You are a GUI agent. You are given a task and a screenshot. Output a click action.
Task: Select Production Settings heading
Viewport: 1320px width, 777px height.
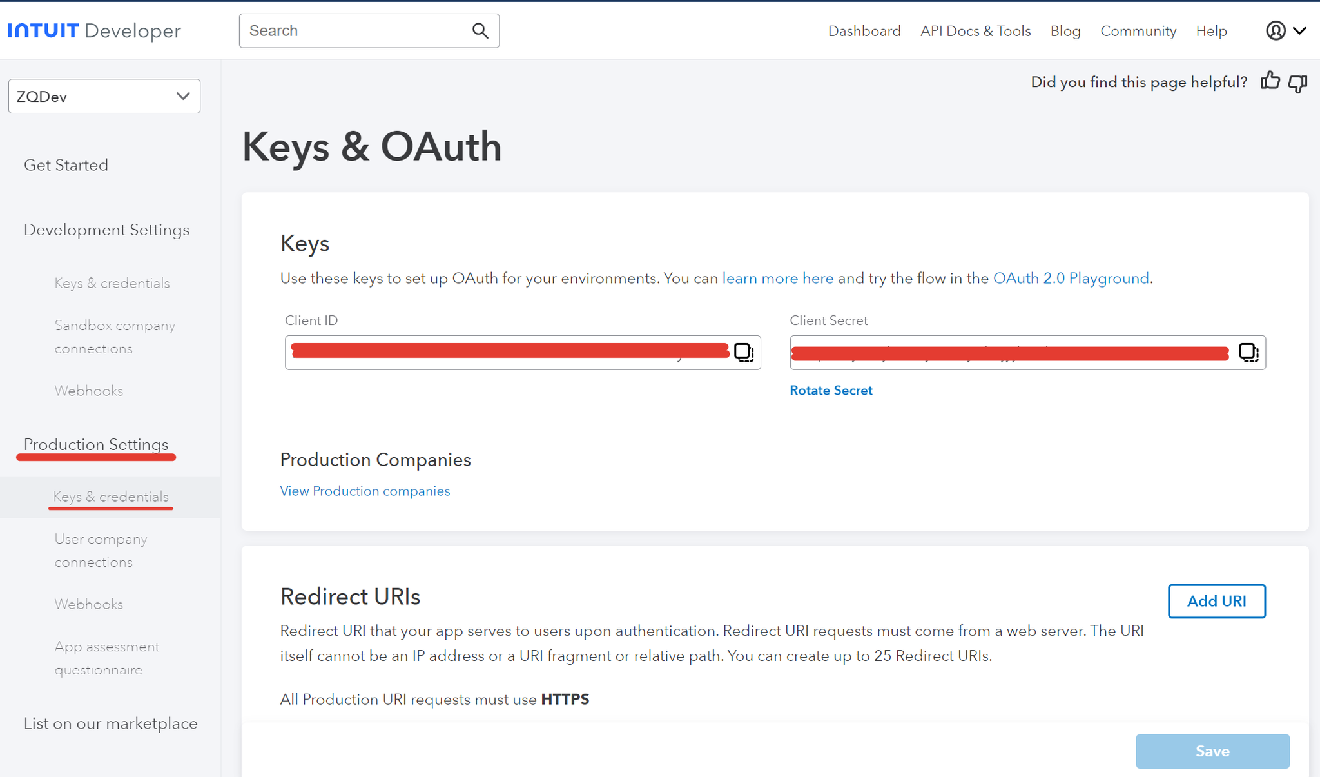[96, 444]
